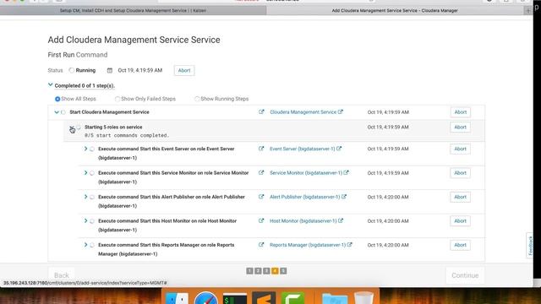Click the Back button
Screen dimensions: 541x304
(x=62, y=275)
